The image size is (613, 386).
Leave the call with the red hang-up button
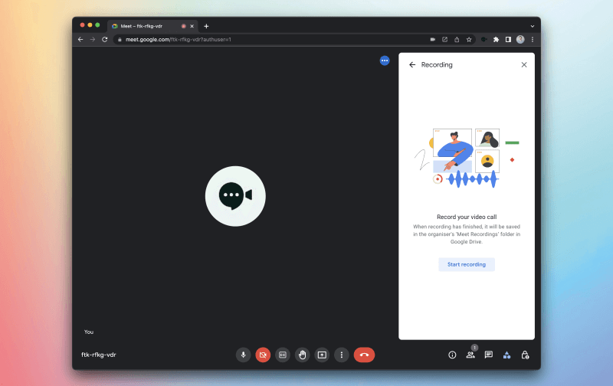364,355
